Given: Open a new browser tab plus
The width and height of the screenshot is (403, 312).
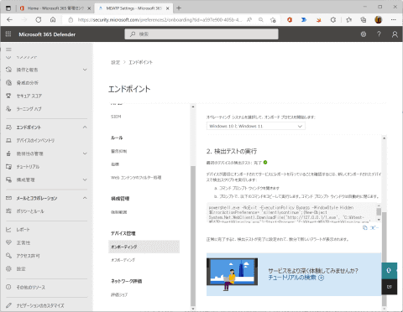Looking at the screenshot, I should pyautogui.click(x=179, y=8).
